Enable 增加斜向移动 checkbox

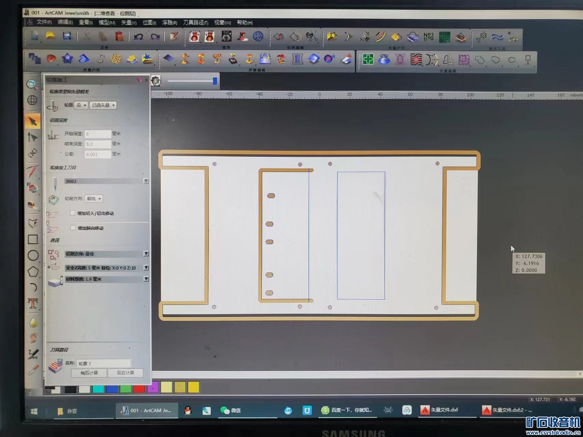(73, 228)
